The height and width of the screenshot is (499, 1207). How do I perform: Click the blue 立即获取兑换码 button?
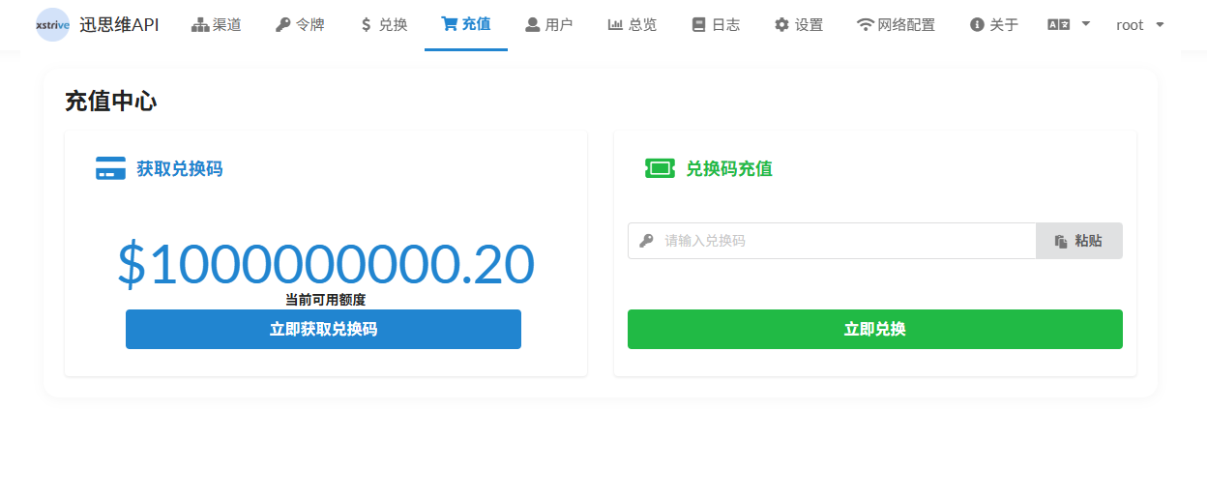[323, 329]
